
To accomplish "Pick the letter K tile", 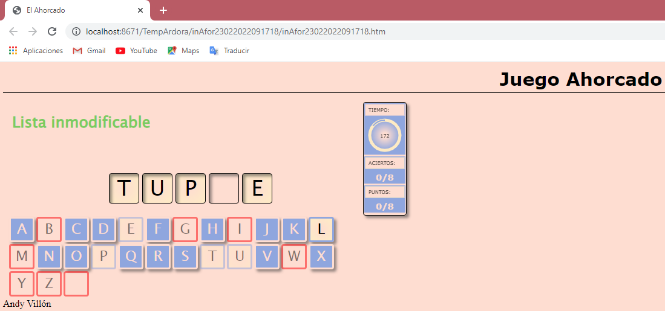I will tap(294, 229).
